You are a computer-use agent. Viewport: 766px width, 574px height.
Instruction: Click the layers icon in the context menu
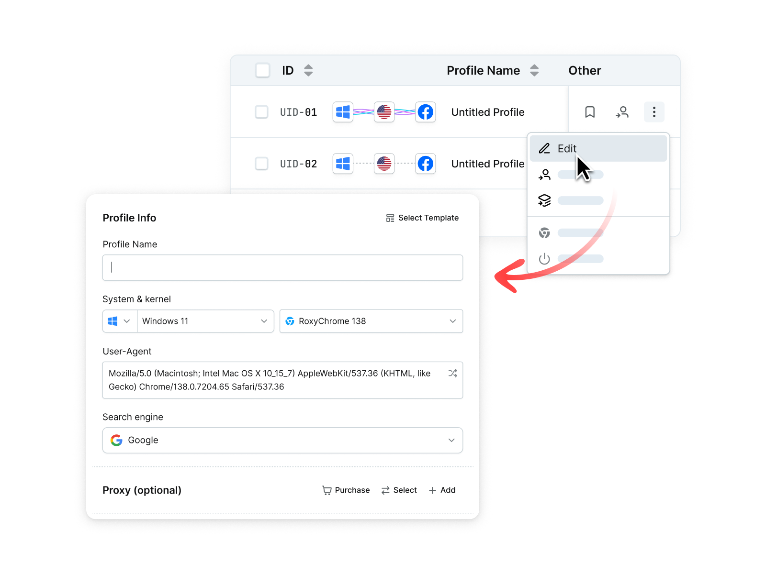point(544,200)
